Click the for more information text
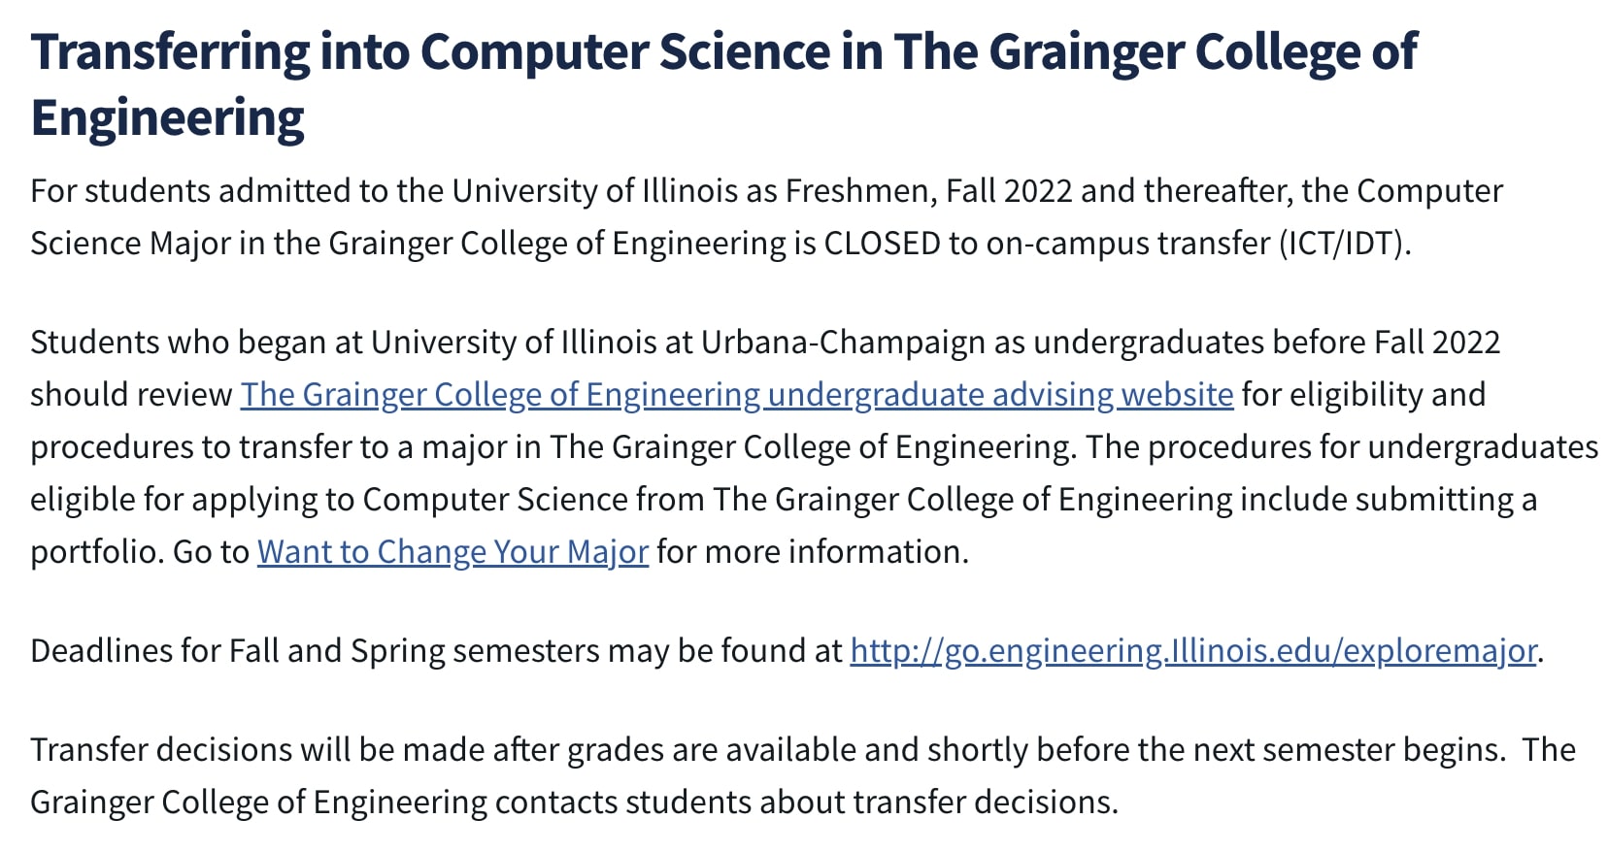 tap(813, 552)
